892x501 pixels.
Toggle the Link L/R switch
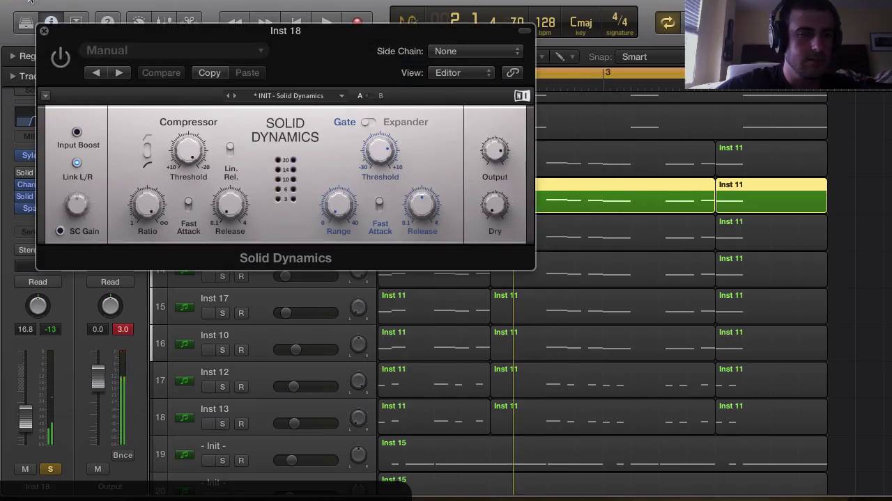(77, 163)
